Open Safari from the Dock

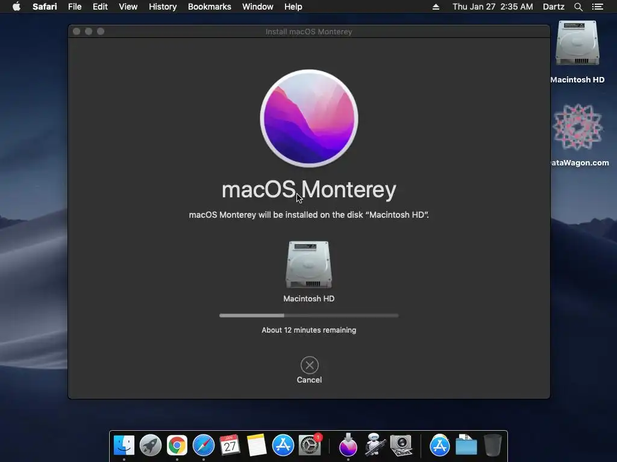(204, 445)
